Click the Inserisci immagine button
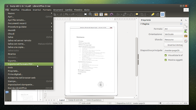This screenshot has width=196, height=110. (x=173, y=45)
